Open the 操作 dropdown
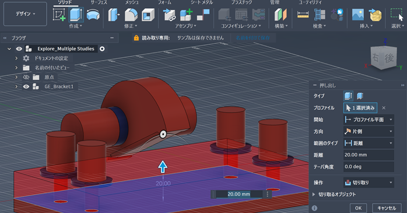The image size is (407, 213). pyautogui.click(x=369, y=183)
